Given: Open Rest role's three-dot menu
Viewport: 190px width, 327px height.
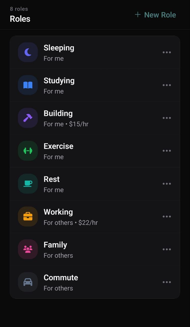Looking at the screenshot, I should click(167, 183).
